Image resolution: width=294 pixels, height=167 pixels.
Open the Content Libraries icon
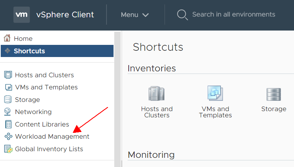(8, 124)
